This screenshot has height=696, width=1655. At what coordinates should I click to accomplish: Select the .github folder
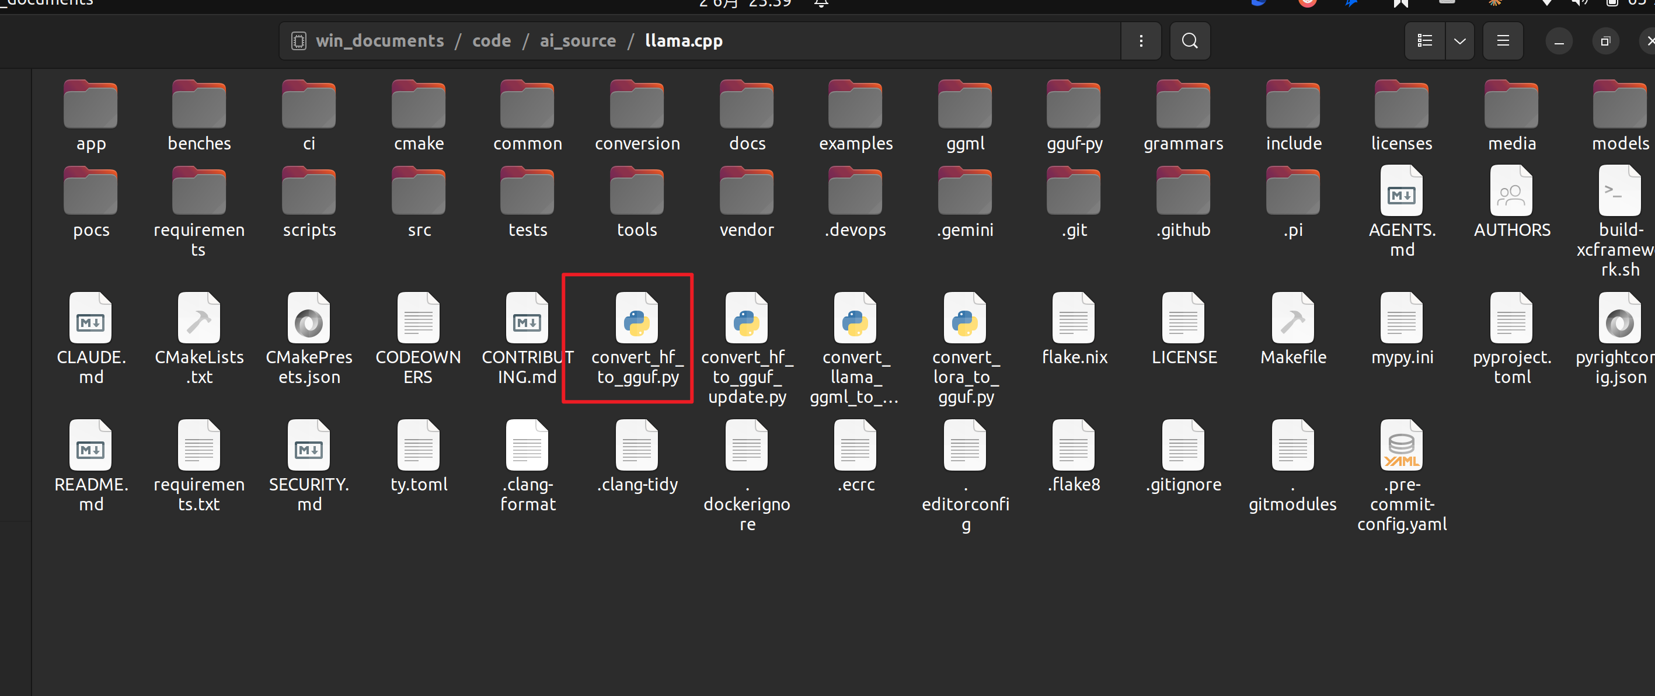tap(1183, 203)
